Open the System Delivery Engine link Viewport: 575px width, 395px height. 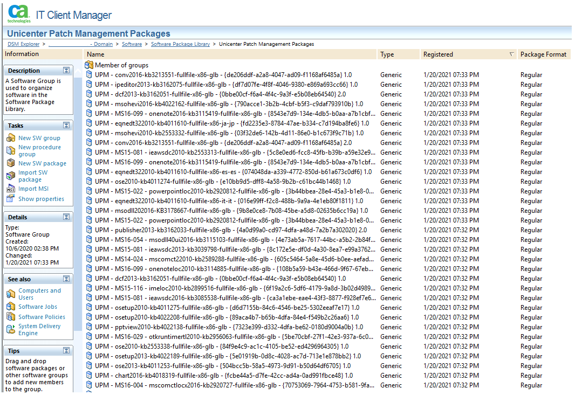pos(39,329)
